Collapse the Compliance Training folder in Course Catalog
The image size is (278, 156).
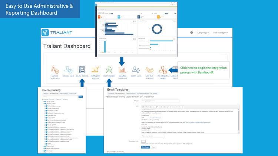tap(43, 103)
